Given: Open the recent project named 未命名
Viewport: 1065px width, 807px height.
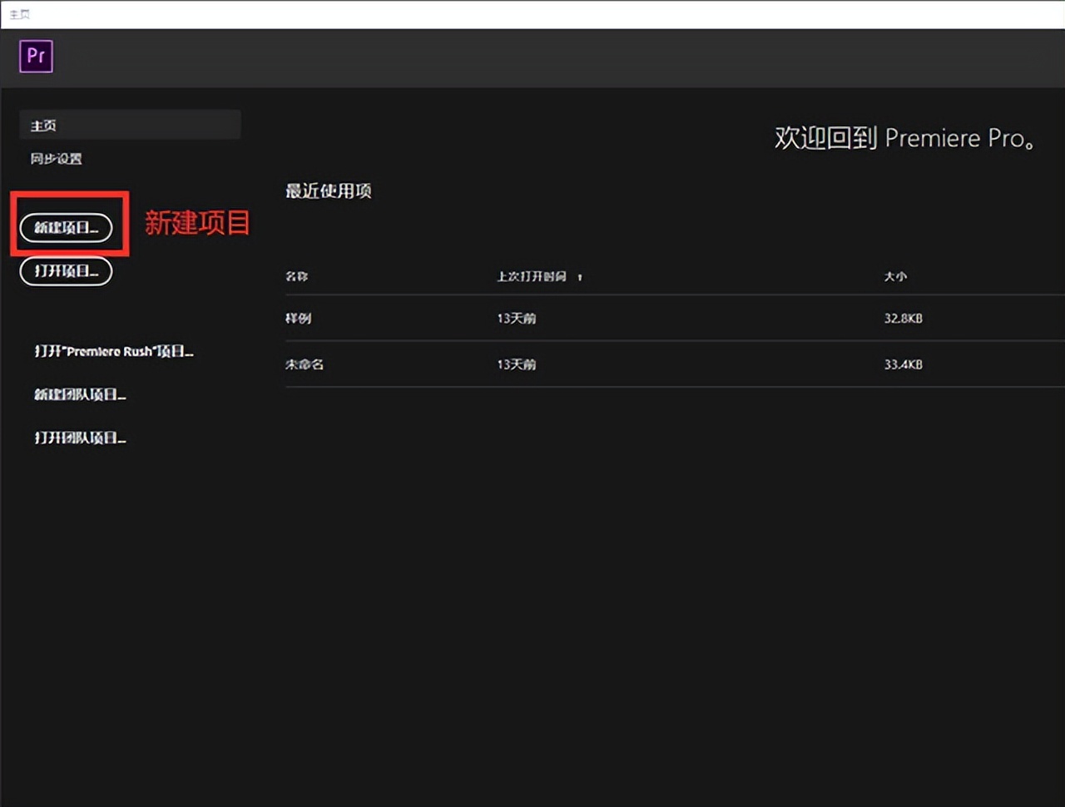Looking at the screenshot, I should click(x=305, y=364).
